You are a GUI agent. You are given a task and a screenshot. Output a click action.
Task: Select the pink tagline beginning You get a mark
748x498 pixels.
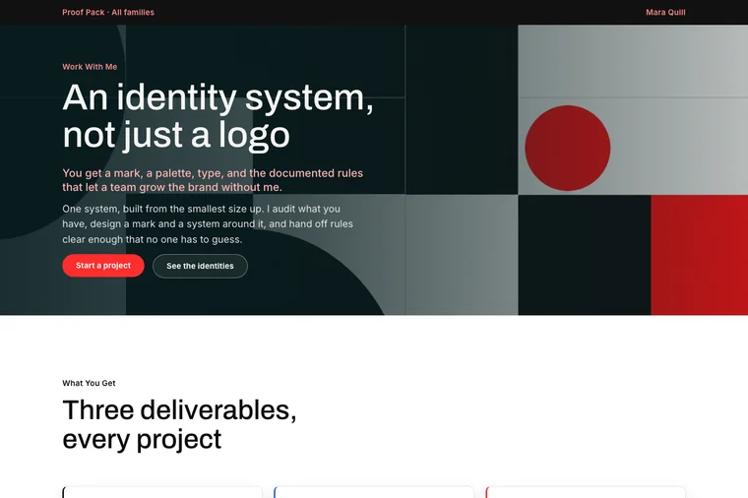(x=213, y=180)
